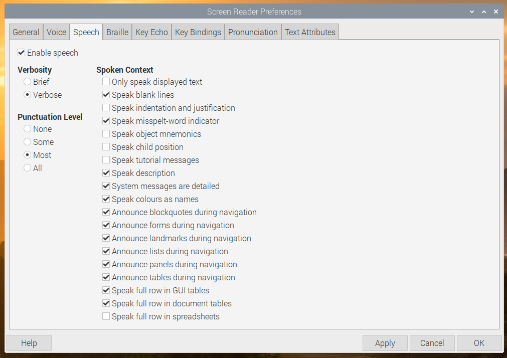The height and width of the screenshot is (358, 507).
Task: Switch to the Key Bindings tab
Action: click(198, 32)
